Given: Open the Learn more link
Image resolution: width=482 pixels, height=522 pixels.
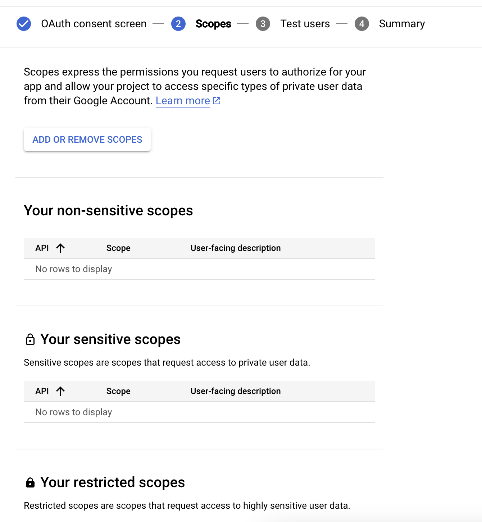Looking at the screenshot, I should coord(183,101).
